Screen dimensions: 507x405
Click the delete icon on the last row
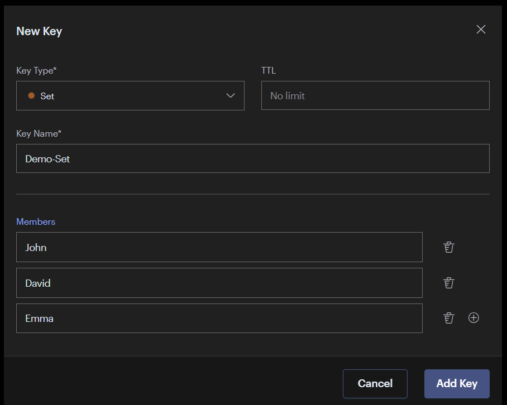point(448,318)
